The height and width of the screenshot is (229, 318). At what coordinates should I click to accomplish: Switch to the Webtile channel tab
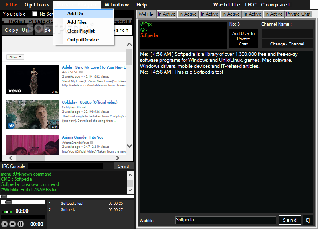(146, 14)
